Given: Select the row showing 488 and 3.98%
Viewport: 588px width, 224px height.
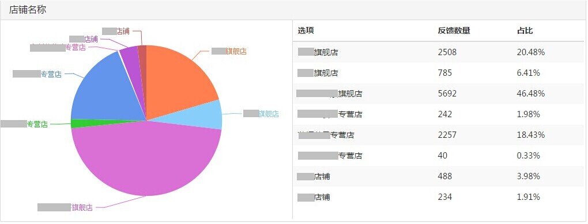Looking at the screenshot, I should pyautogui.click(x=438, y=176).
